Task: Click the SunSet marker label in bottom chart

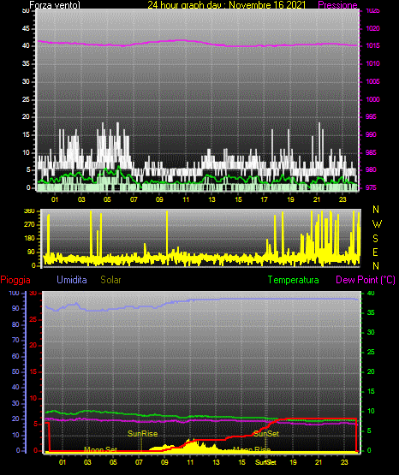Action: [266, 434]
